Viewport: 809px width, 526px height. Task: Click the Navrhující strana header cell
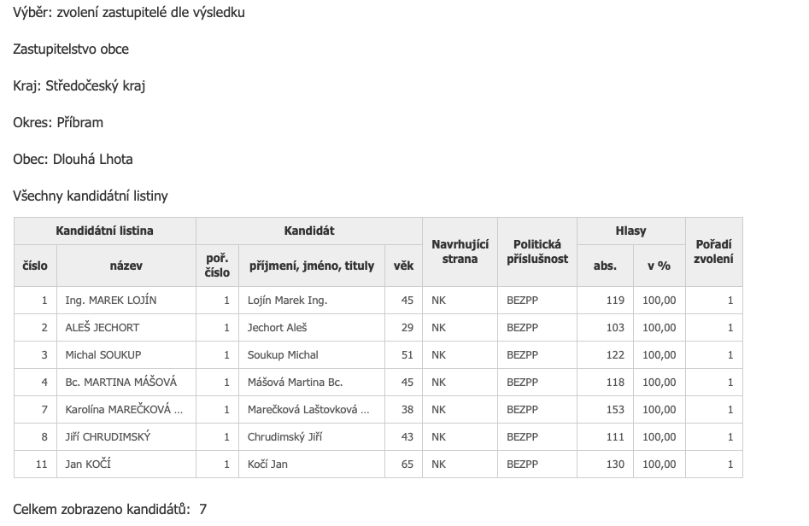(460, 252)
